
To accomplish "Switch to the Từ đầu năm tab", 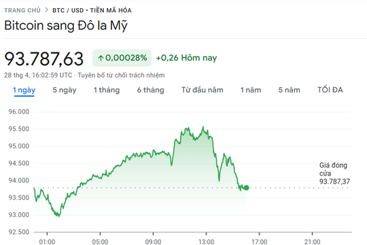I will click(x=203, y=90).
